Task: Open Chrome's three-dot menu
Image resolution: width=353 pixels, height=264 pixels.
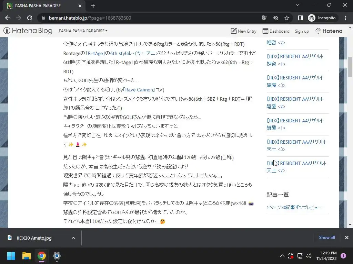Action: [345, 18]
